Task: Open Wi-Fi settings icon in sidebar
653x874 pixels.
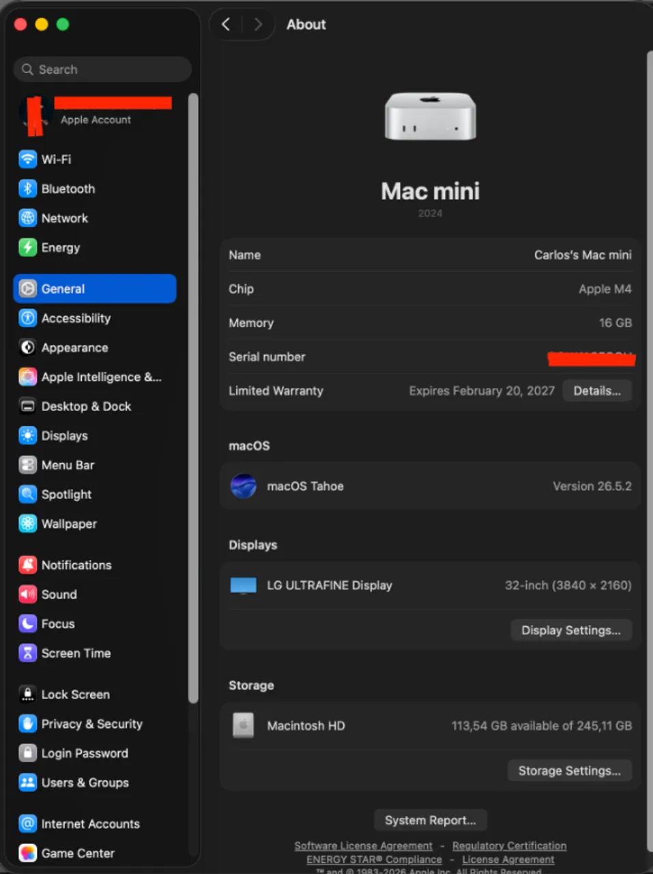Action: 27,159
